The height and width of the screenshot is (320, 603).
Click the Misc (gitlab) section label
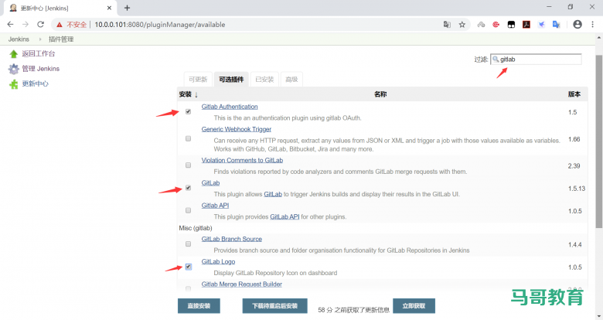click(196, 228)
